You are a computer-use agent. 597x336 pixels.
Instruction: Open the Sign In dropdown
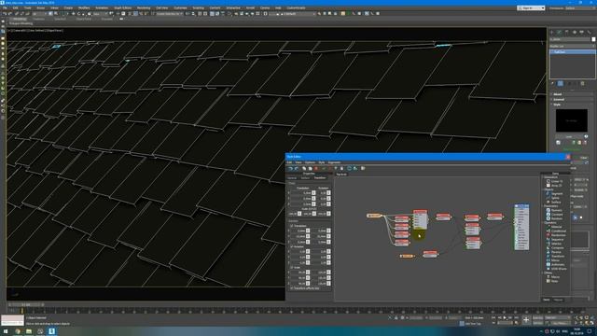click(531, 8)
